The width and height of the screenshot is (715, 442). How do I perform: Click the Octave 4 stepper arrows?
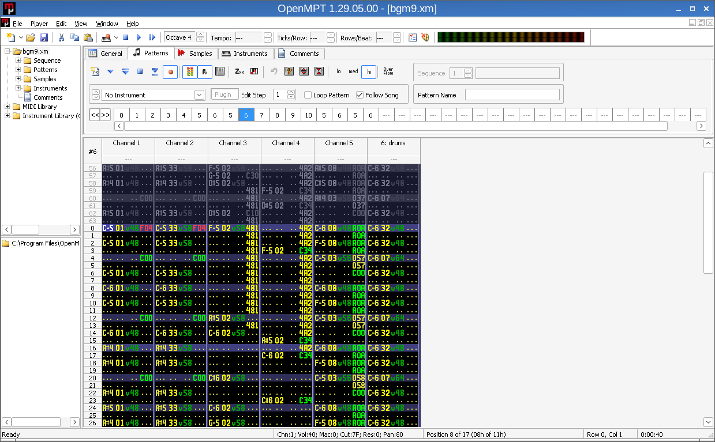[x=200, y=37]
